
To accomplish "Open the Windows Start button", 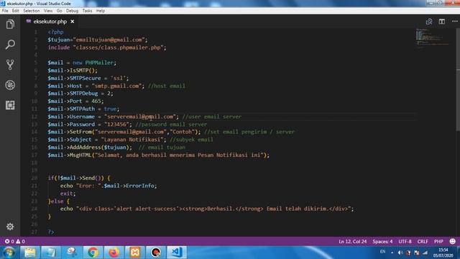I will 9,253.
